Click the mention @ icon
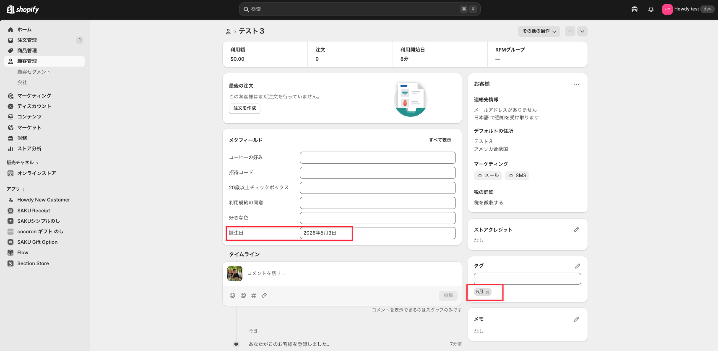 243,295
